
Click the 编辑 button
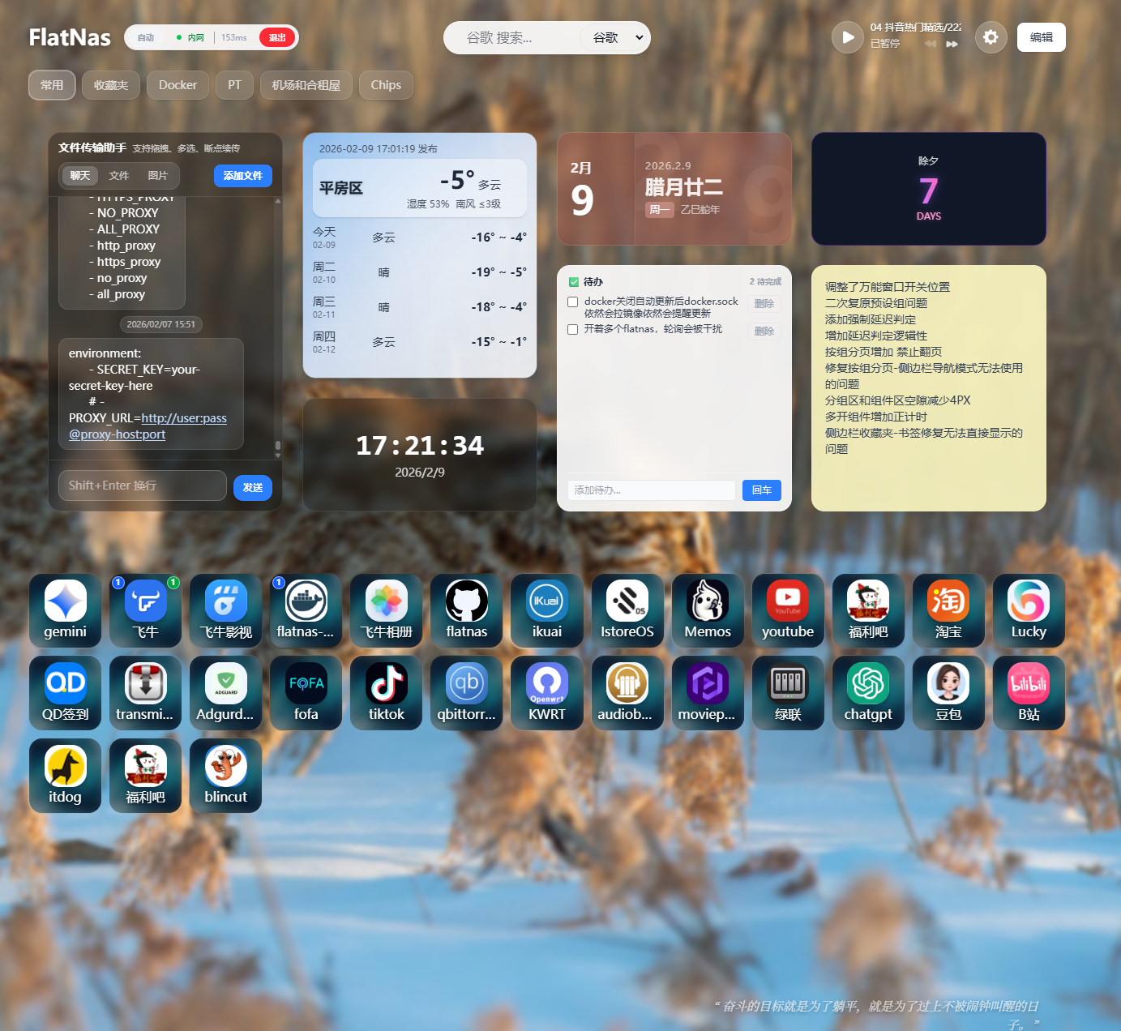(x=1041, y=36)
